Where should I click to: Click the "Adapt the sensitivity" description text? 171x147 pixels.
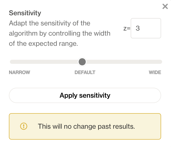coord(50,23)
